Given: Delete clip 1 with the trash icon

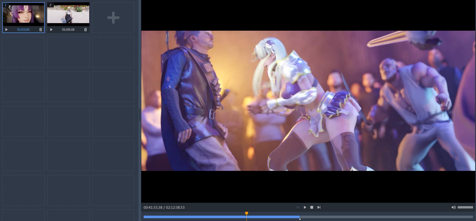Looking at the screenshot, I should (41, 30).
